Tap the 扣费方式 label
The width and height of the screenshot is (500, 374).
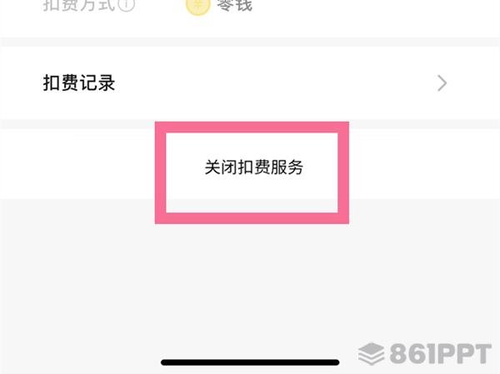pos(78,5)
